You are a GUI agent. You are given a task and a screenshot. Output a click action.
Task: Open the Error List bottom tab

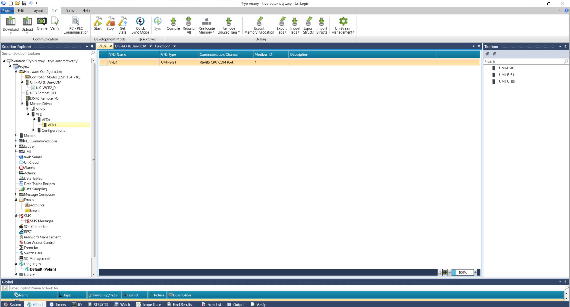point(211,304)
